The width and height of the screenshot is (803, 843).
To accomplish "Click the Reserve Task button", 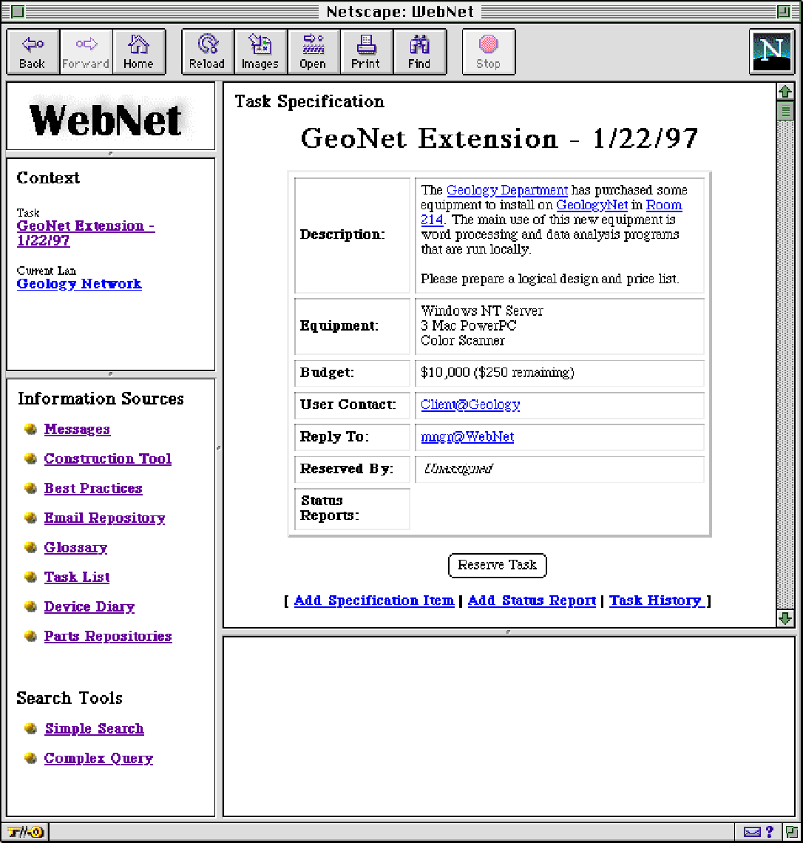I will tap(497, 565).
